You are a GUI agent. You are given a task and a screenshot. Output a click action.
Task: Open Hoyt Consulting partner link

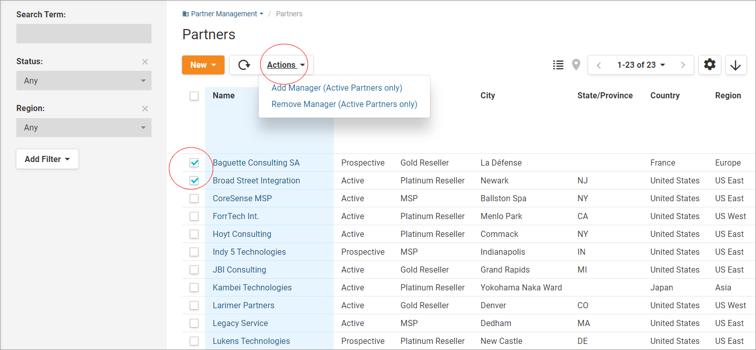click(242, 234)
